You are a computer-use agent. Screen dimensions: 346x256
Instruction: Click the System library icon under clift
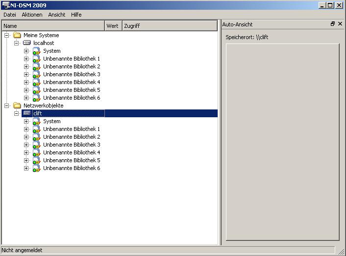(36, 121)
